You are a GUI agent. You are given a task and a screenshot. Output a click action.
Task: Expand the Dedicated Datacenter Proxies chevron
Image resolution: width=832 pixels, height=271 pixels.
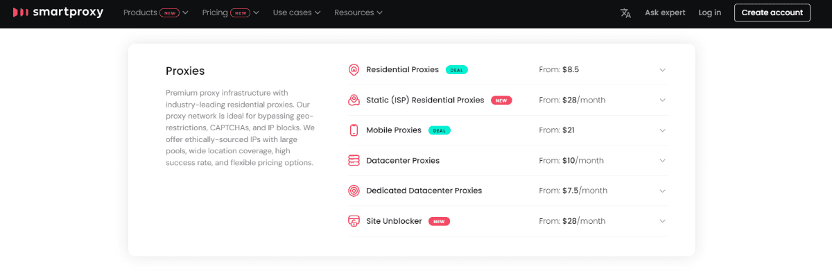click(x=662, y=191)
